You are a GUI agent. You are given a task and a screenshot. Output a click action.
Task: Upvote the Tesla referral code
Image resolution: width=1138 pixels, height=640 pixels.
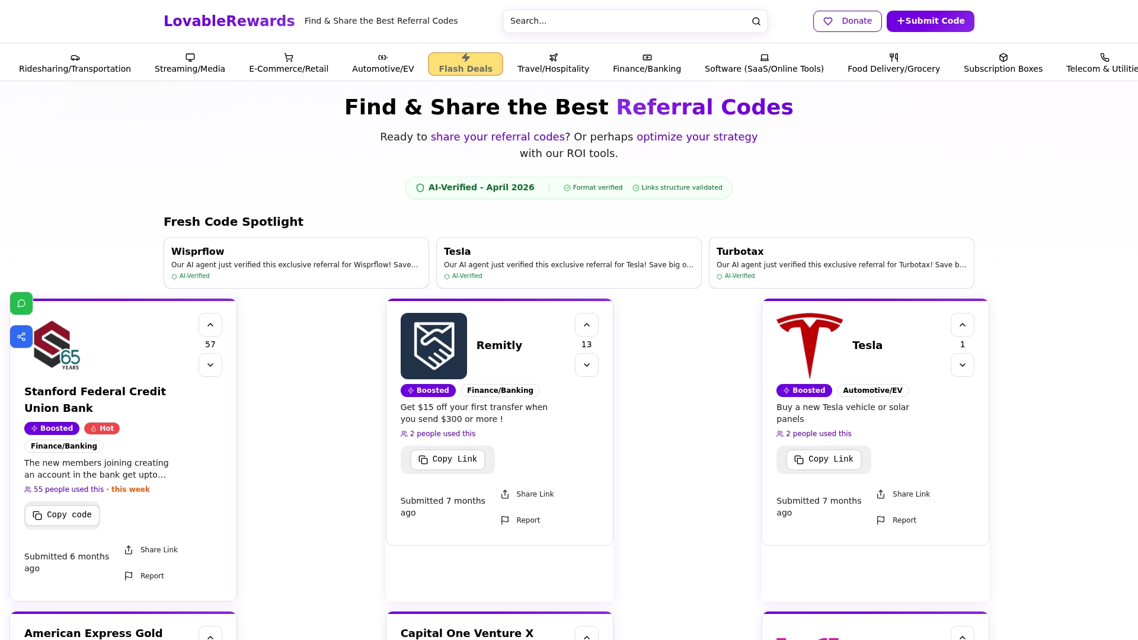click(962, 325)
